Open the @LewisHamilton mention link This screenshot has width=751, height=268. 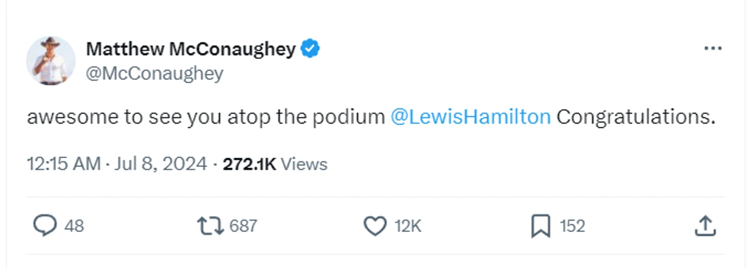tap(471, 117)
